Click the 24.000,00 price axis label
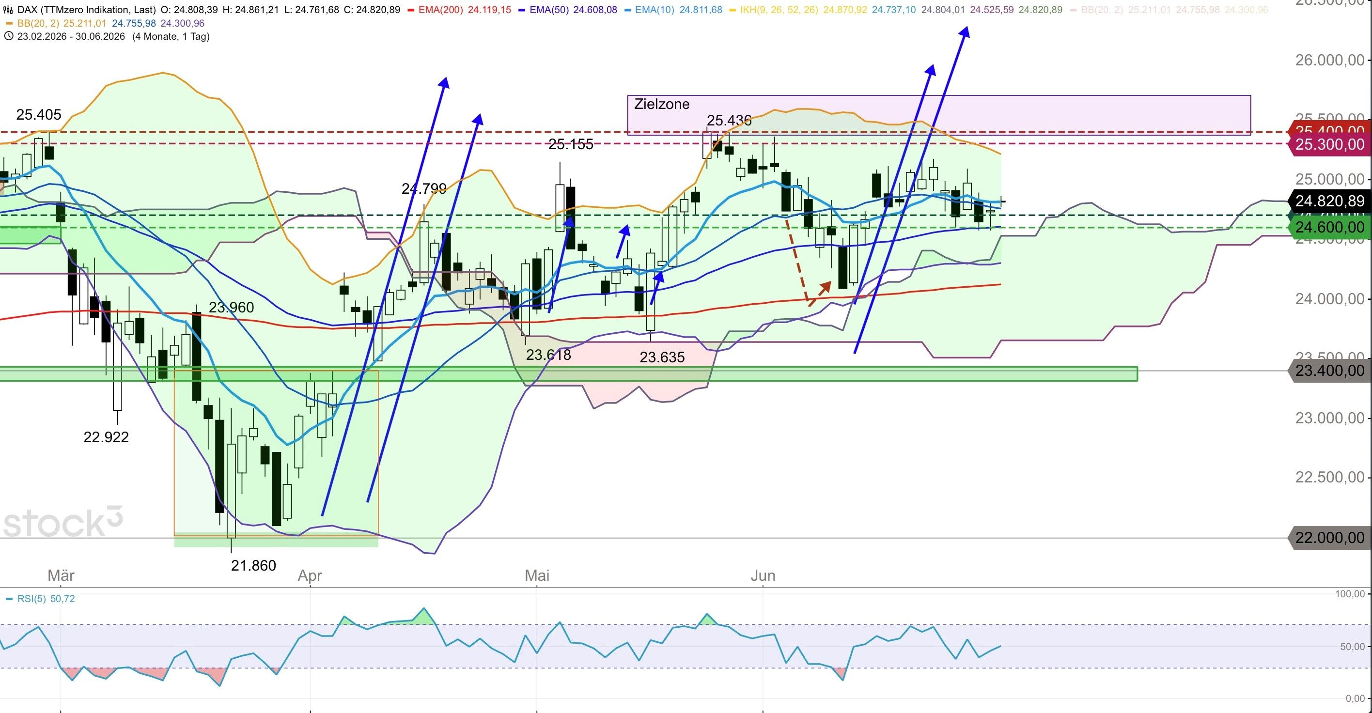Viewport: 1372px width, 713px height. point(1330,299)
